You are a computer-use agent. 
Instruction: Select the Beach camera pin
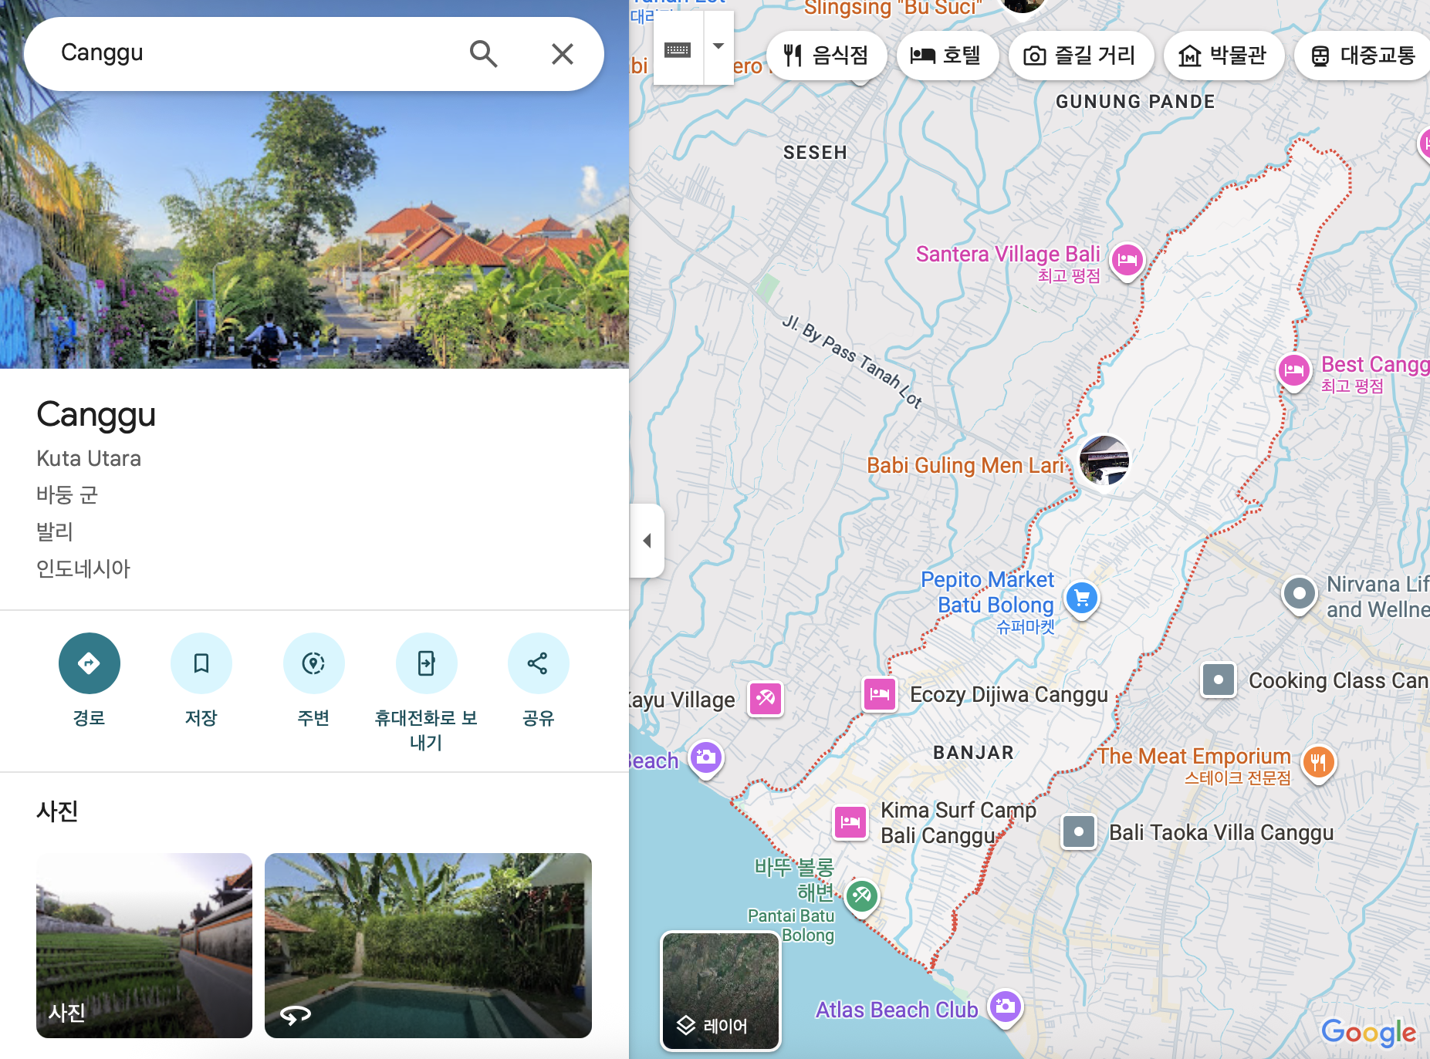point(705,758)
